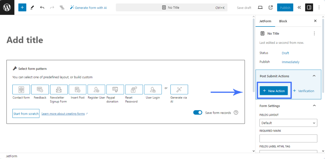Open the Document Overview list view

[x=62, y=7]
